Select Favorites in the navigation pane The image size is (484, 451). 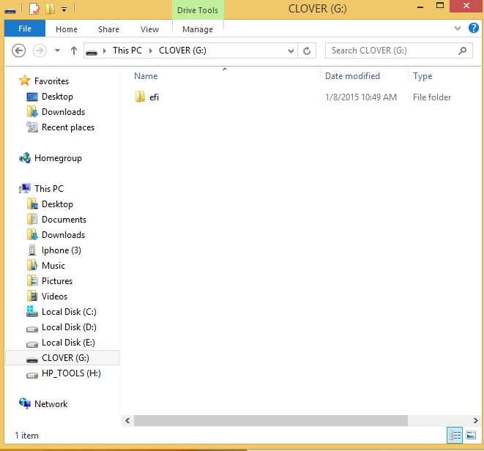[x=51, y=81]
